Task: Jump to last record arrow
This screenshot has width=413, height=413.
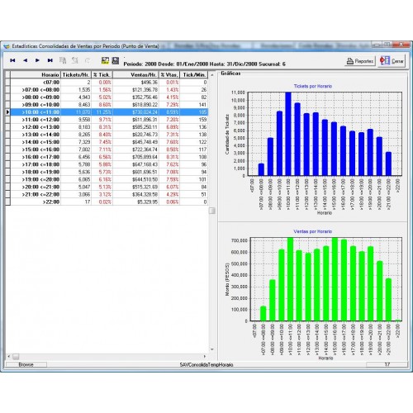Action: point(50,60)
